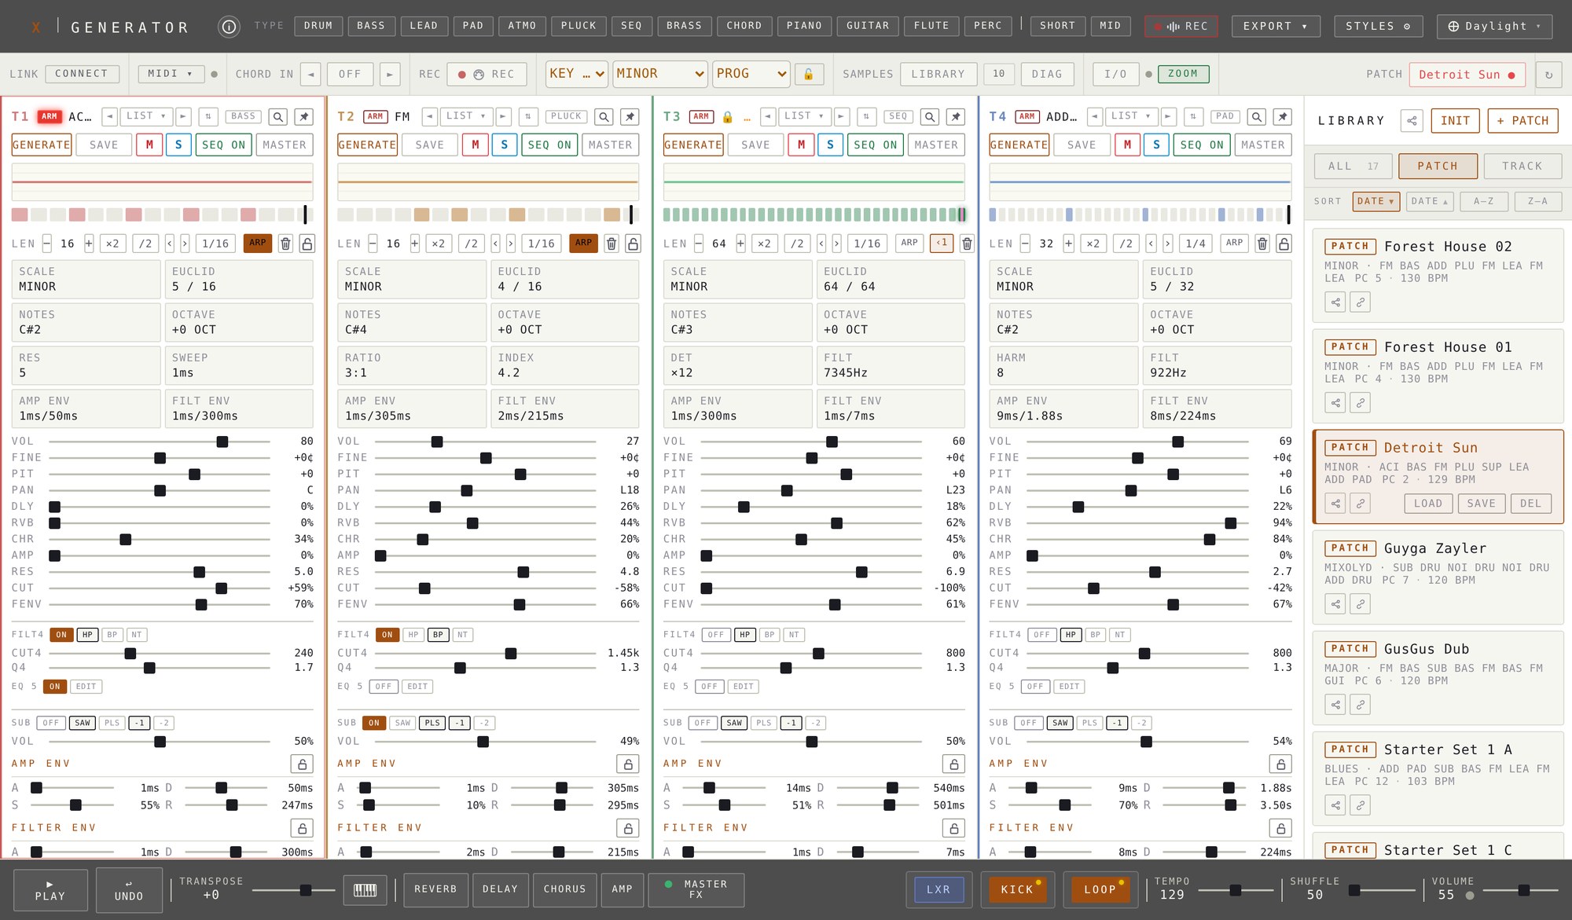Share the Forest House 02 patch
This screenshot has height=920, width=1572.
1335,302
